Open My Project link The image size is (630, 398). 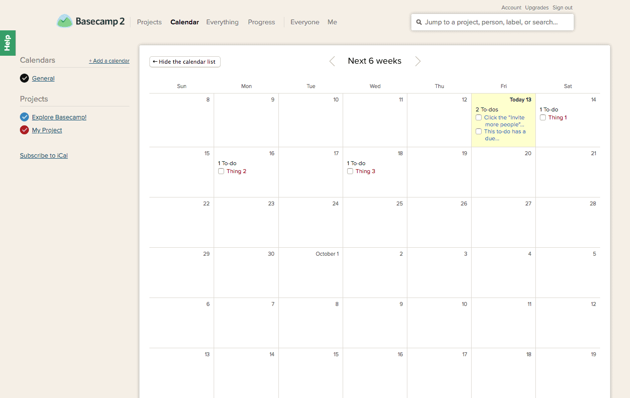[47, 130]
